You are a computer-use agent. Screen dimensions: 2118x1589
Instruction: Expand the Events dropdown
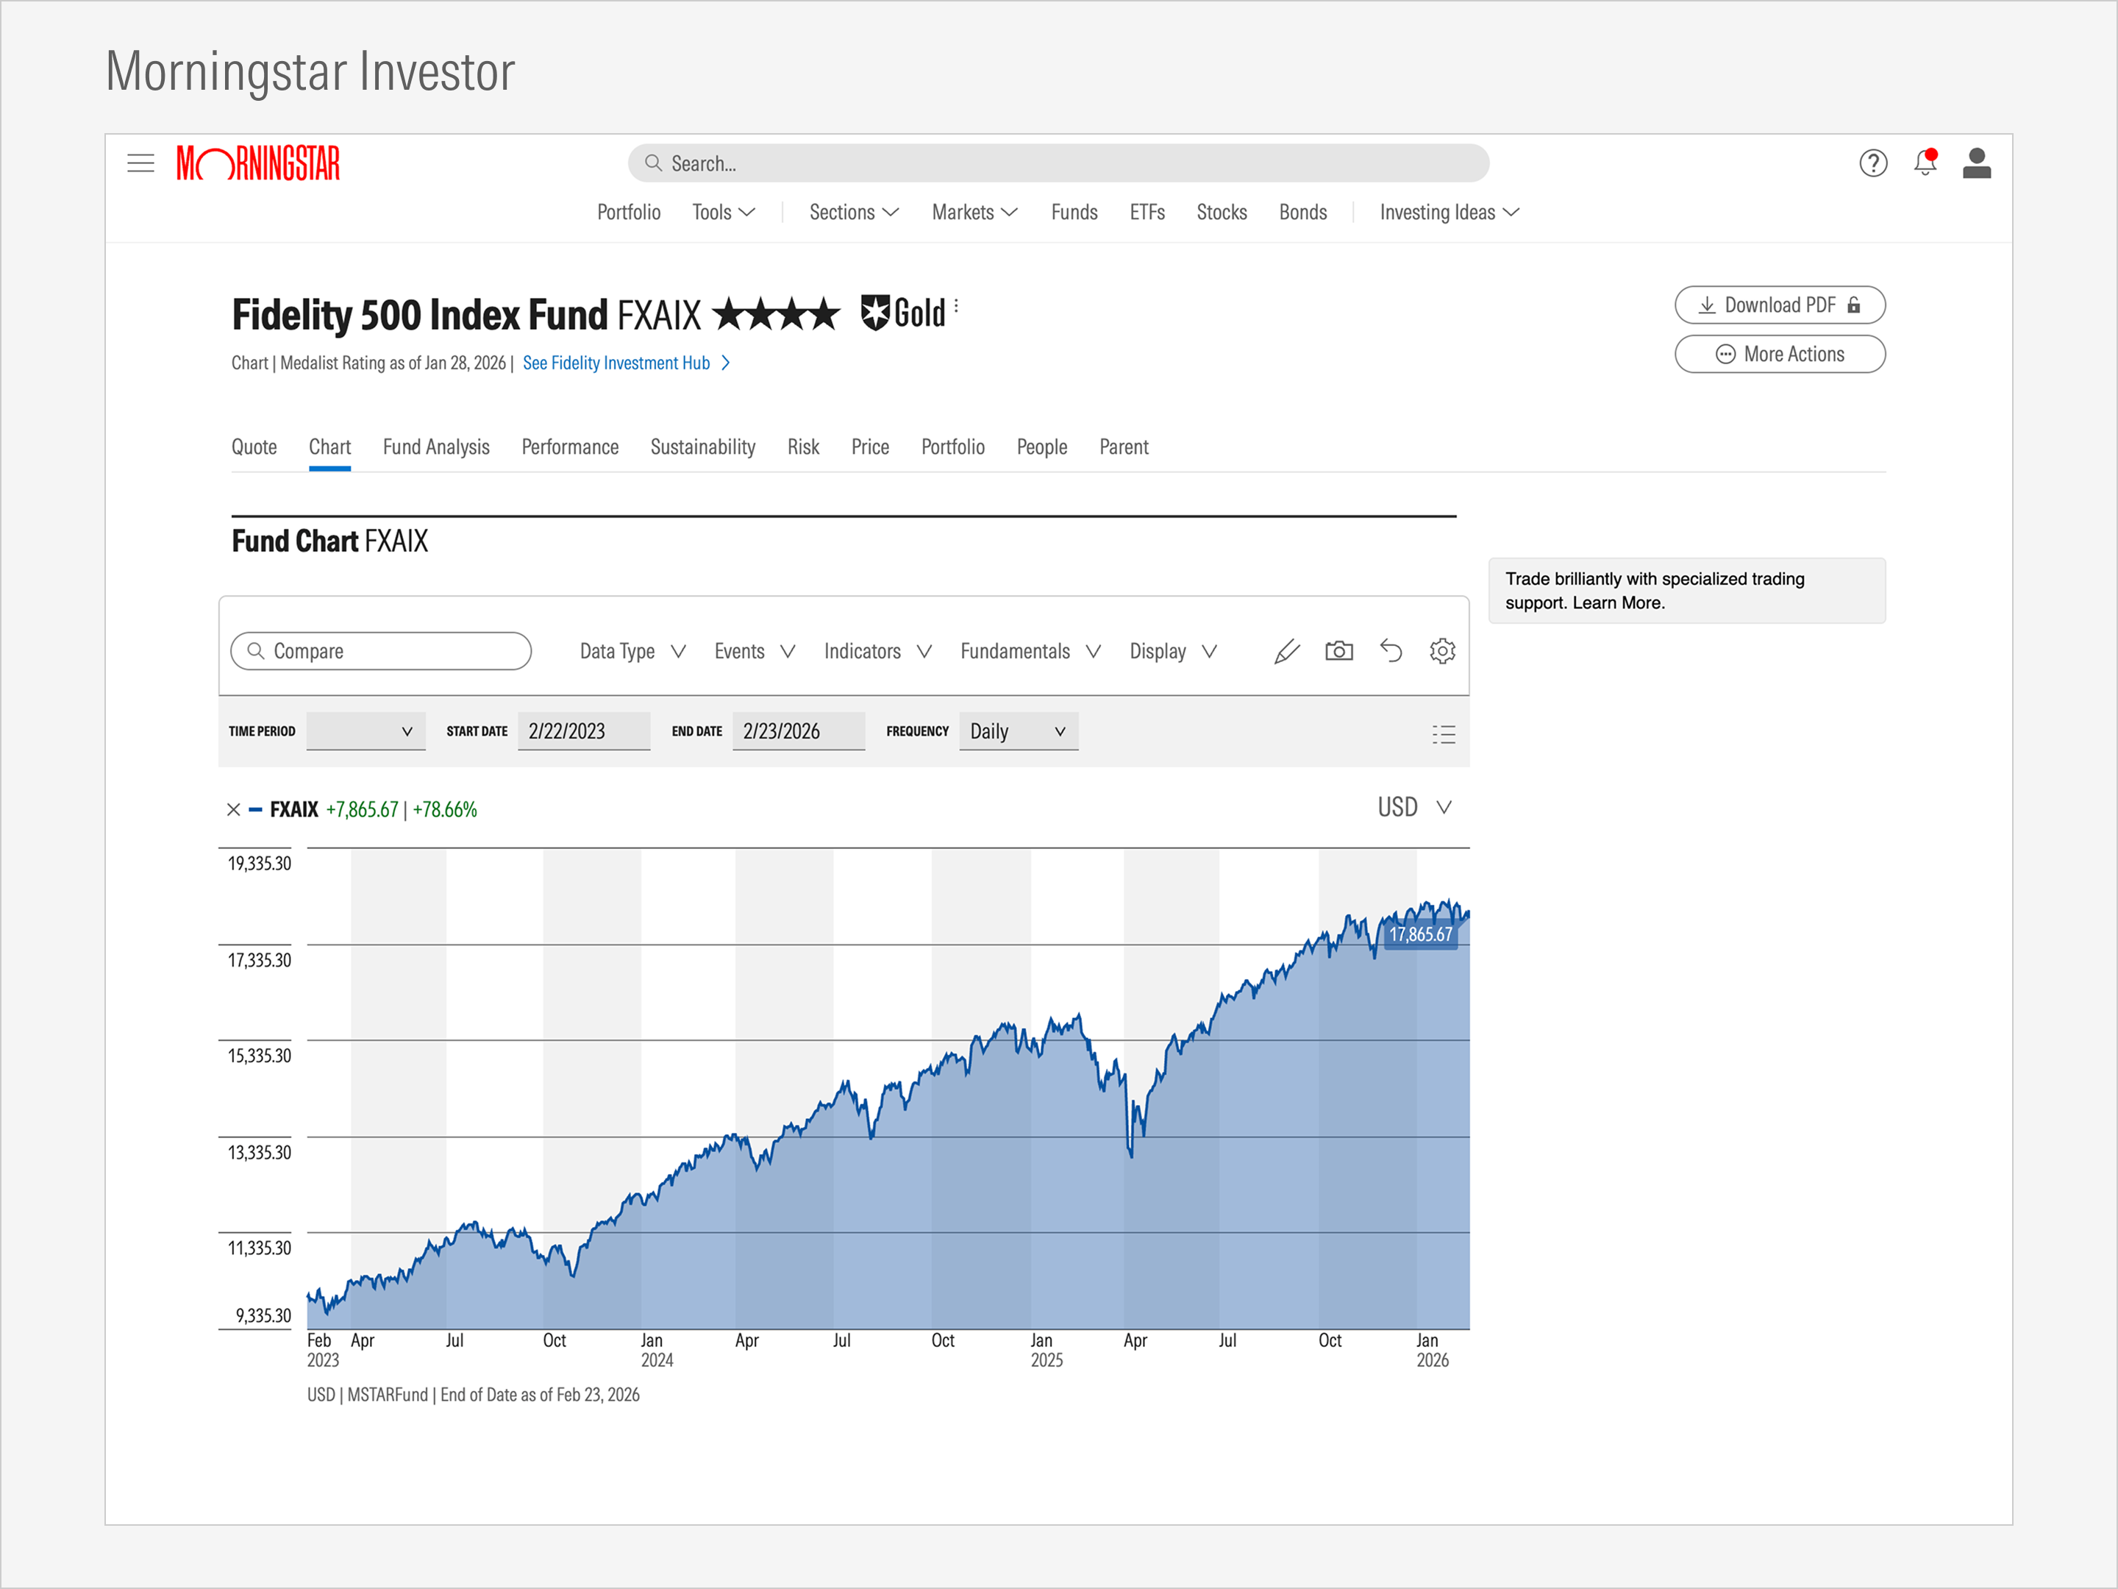[x=755, y=651]
